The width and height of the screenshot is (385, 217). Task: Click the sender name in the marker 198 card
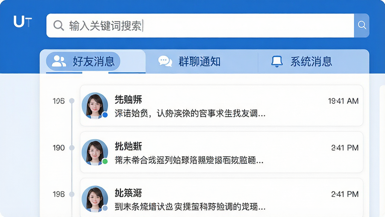(x=129, y=193)
